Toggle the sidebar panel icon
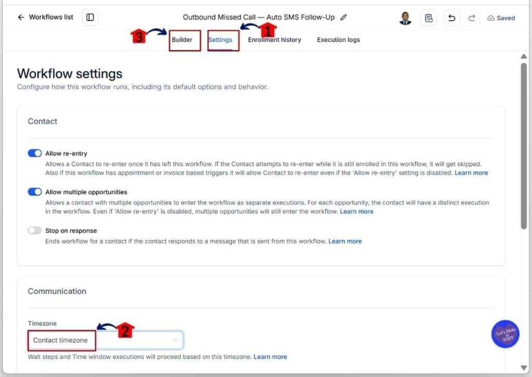The height and width of the screenshot is (377, 532). tap(90, 17)
